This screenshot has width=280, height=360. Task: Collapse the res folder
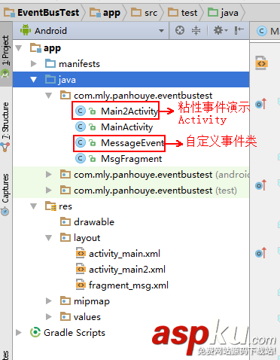click(x=34, y=206)
